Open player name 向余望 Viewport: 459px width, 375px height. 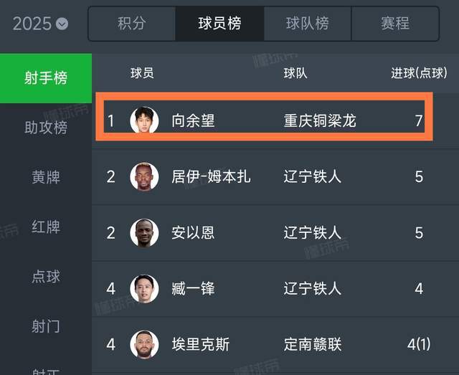pos(193,120)
